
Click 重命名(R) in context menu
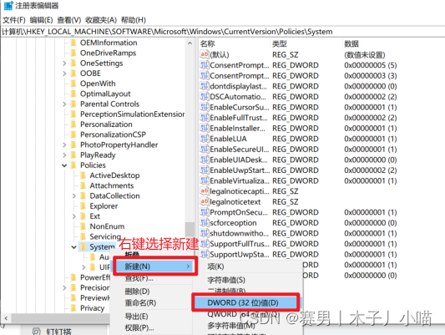tap(140, 303)
